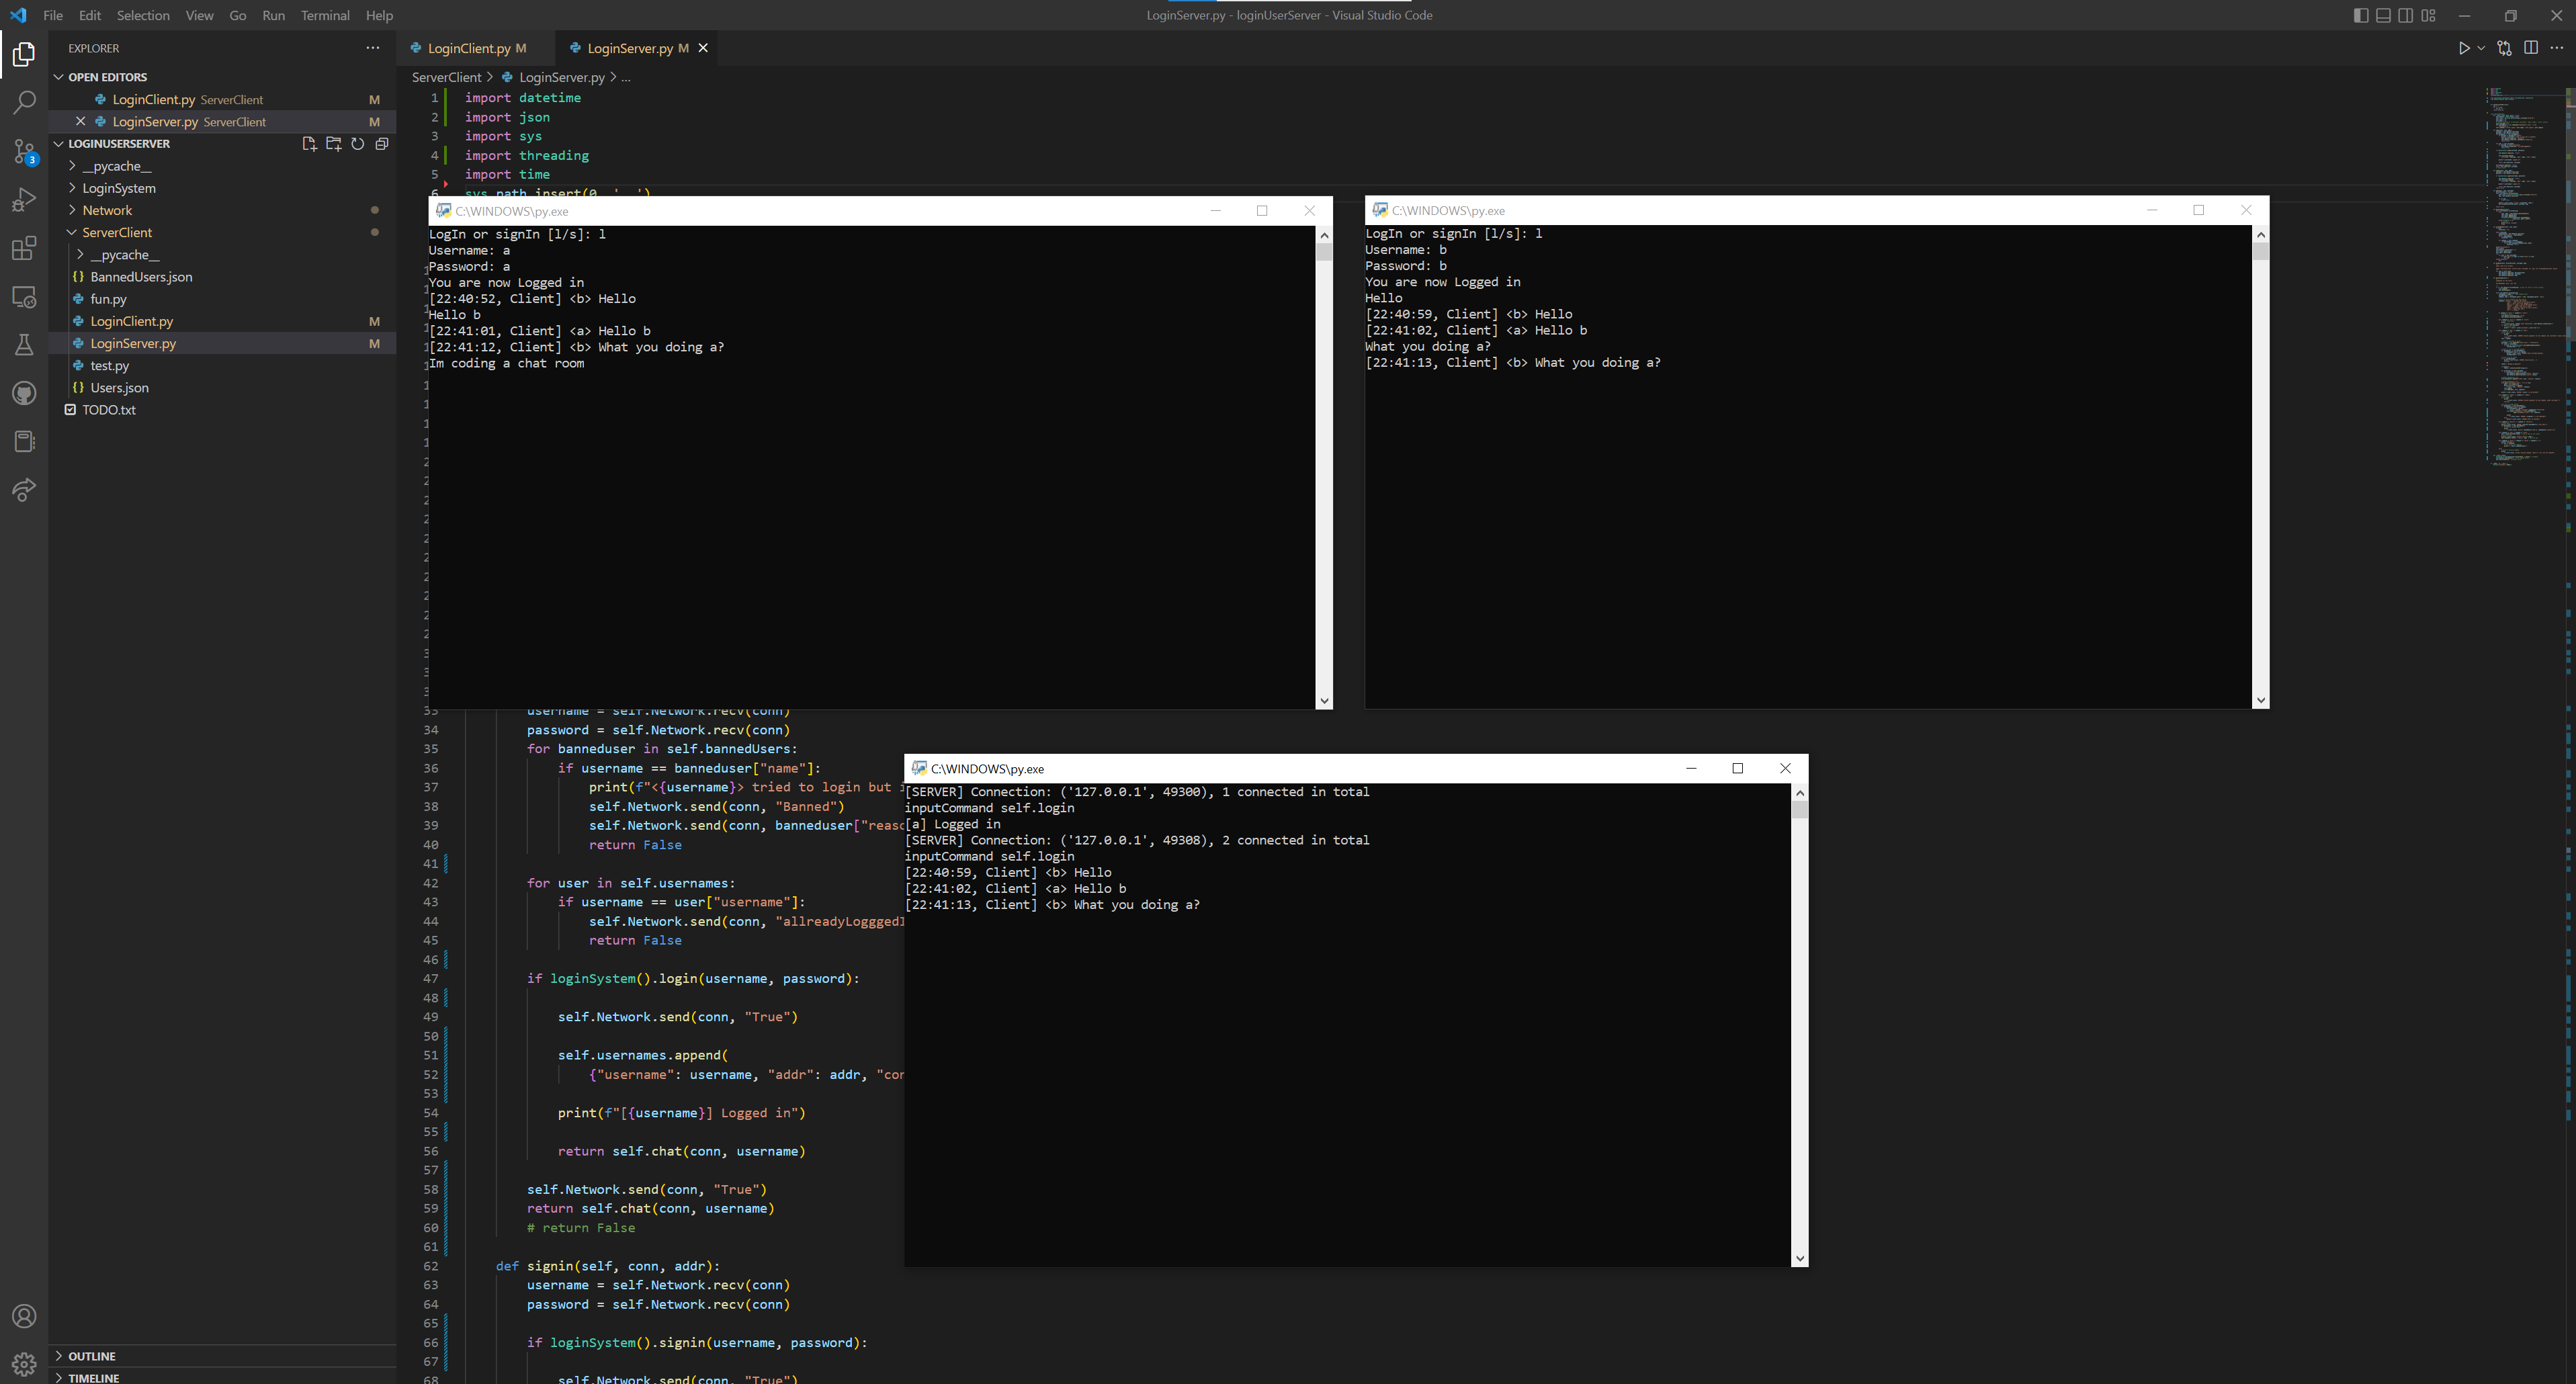Collapse the ServerClient folder
Viewport: 2576px width, 1384px height.
[x=117, y=232]
